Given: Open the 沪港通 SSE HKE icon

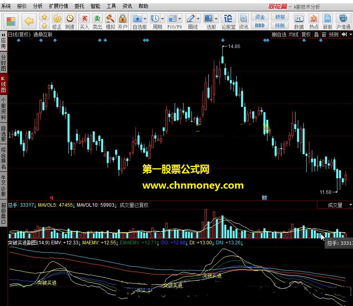Looking at the screenshot, I should [x=343, y=18].
